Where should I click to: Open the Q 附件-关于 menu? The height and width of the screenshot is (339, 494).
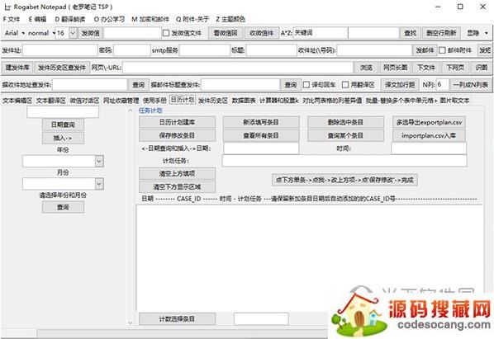[192, 19]
